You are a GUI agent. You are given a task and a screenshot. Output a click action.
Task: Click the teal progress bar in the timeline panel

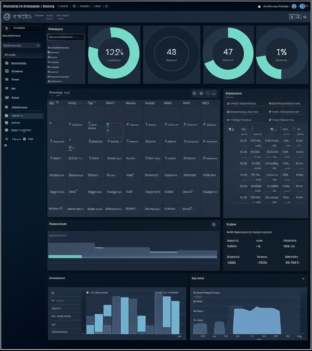click(x=65, y=256)
